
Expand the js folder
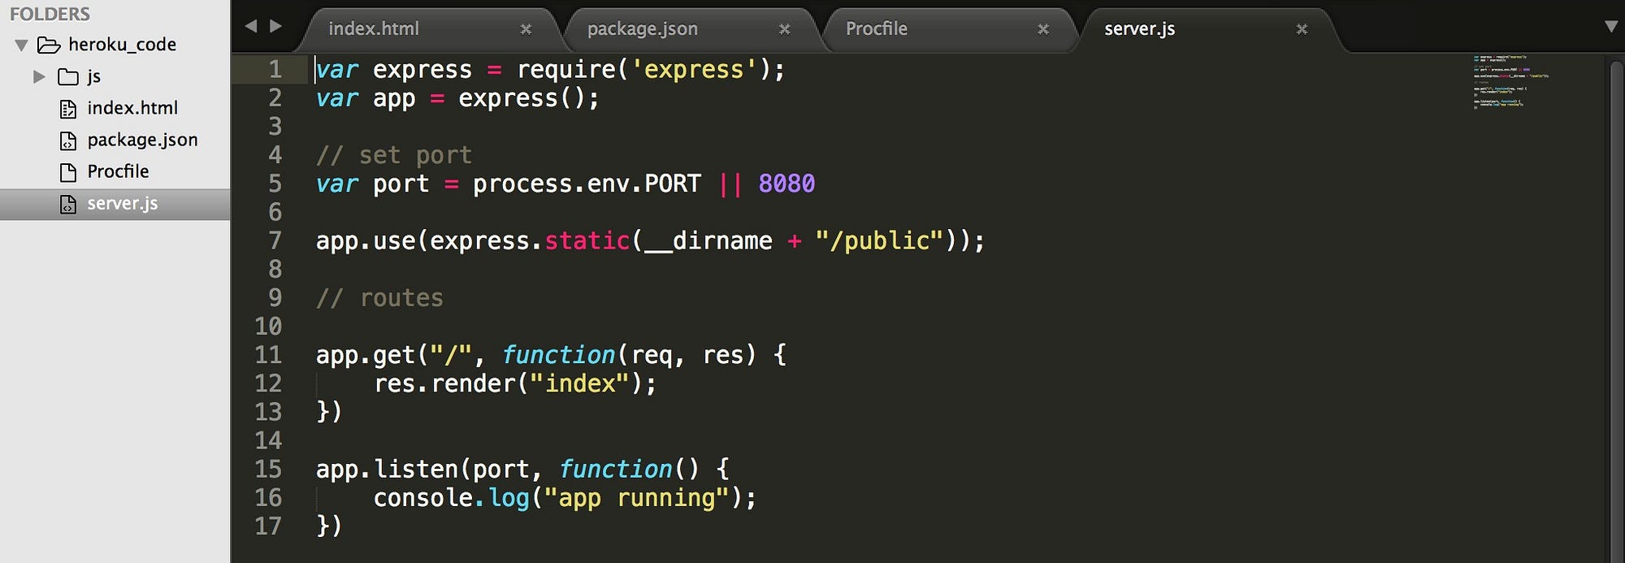[39, 76]
